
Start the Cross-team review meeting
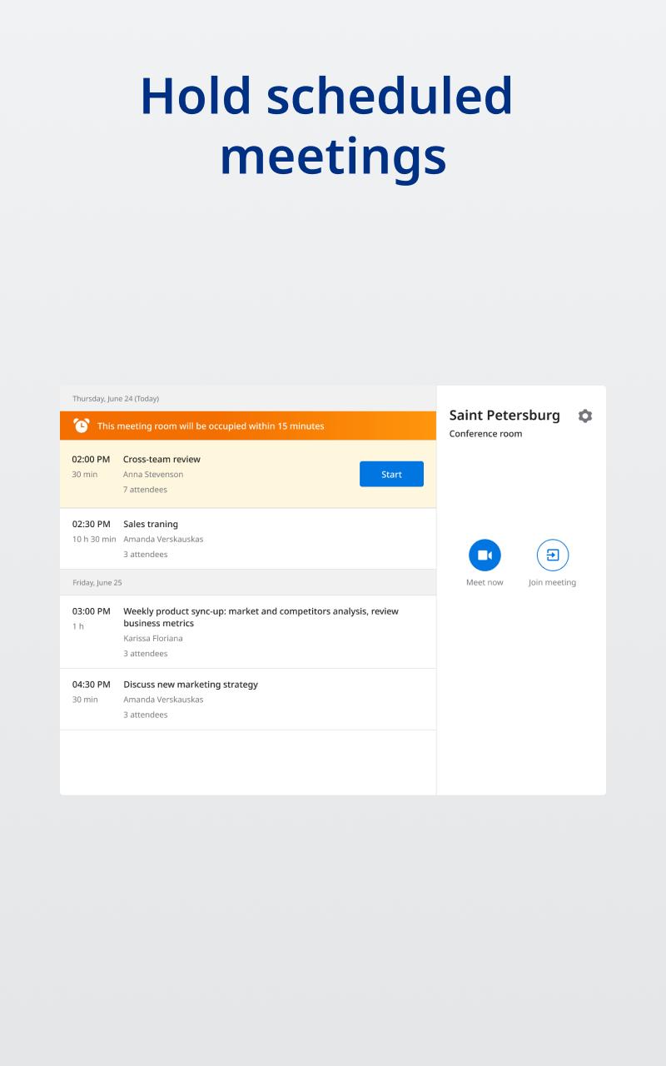click(391, 474)
